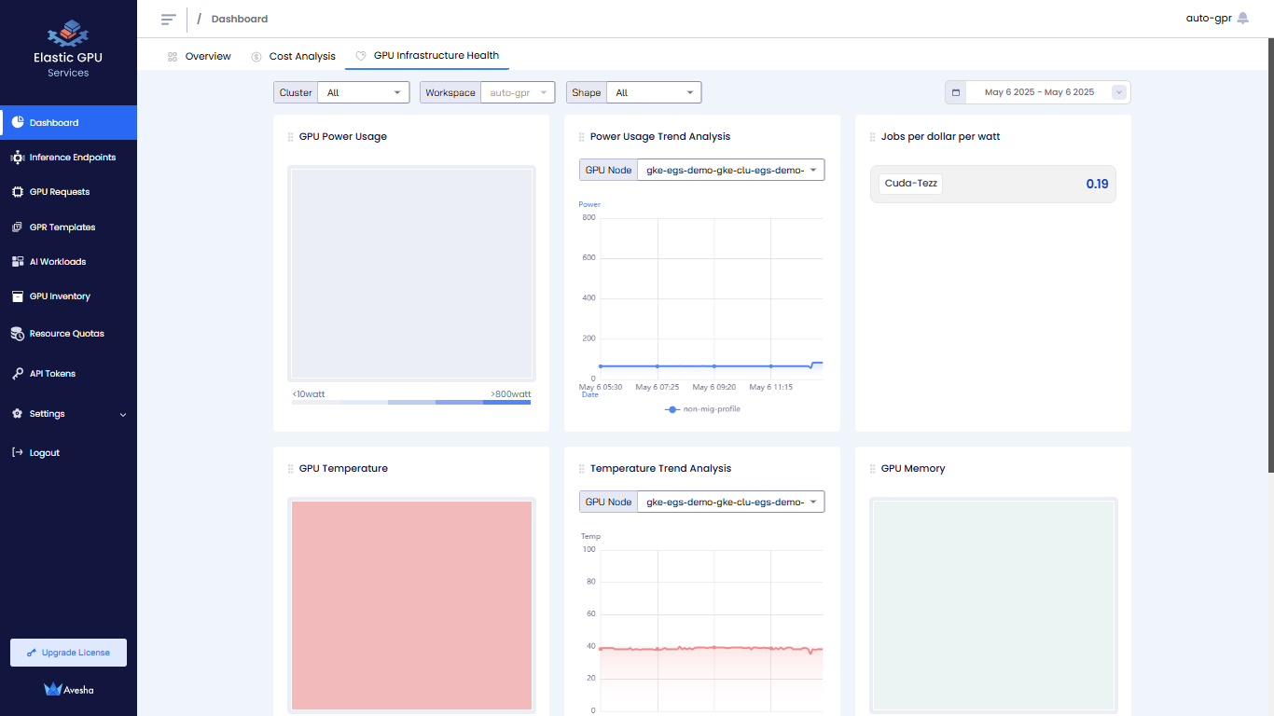The image size is (1274, 716).
Task: Open GPU Node dropdown in Temperature Trend
Action: click(730, 502)
